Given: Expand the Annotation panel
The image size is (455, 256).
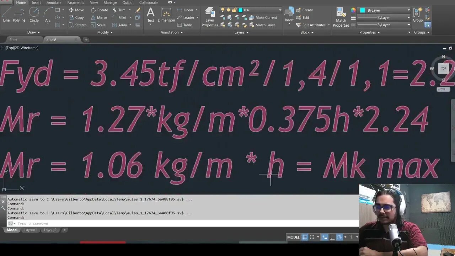Looking at the screenshot, I should pyautogui.click(x=172, y=32).
